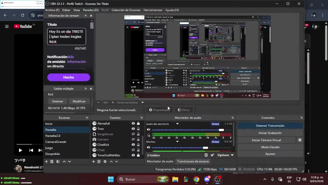Viewport: 328px width, 185px height.
Task: Select the Pantalla2.0 scene
Action: (x=67, y=136)
